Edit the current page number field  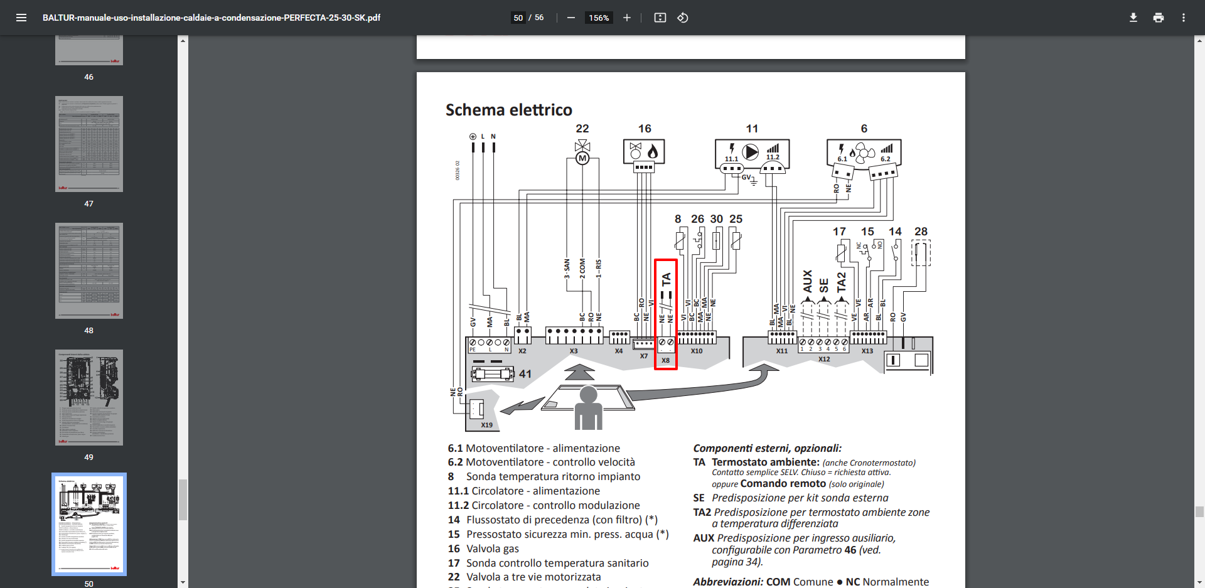(x=518, y=18)
